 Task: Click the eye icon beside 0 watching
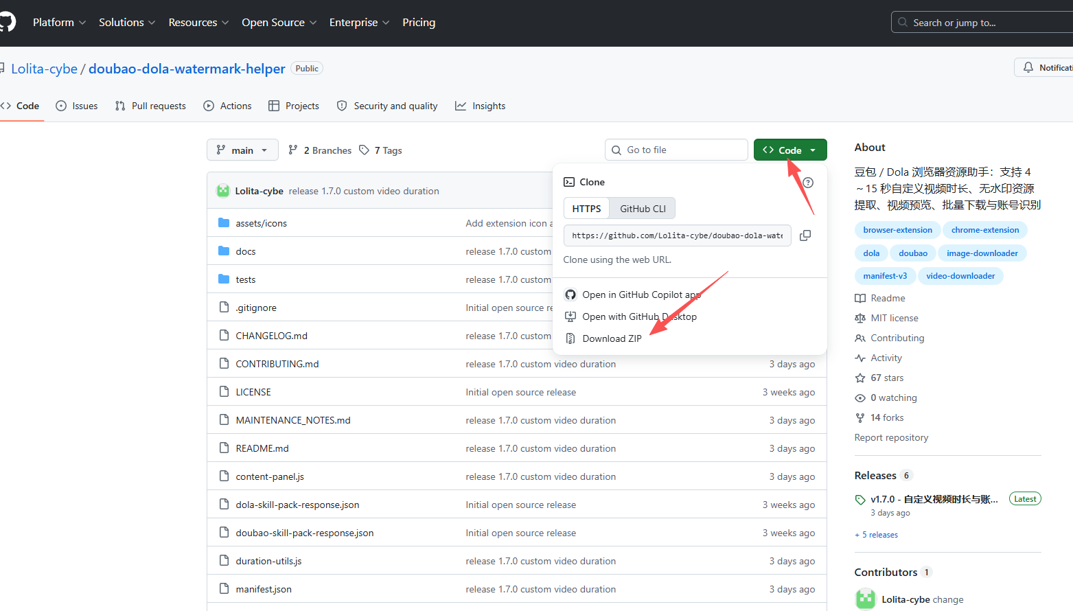coord(860,397)
